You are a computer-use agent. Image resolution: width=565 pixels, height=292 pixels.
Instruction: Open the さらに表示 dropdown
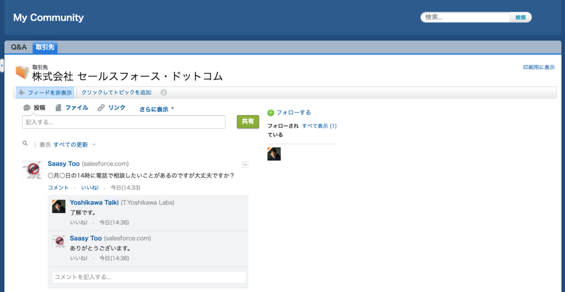157,109
